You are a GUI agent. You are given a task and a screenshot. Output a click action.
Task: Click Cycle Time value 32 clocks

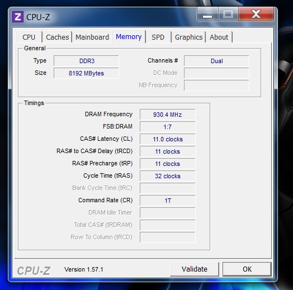[x=167, y=176]
